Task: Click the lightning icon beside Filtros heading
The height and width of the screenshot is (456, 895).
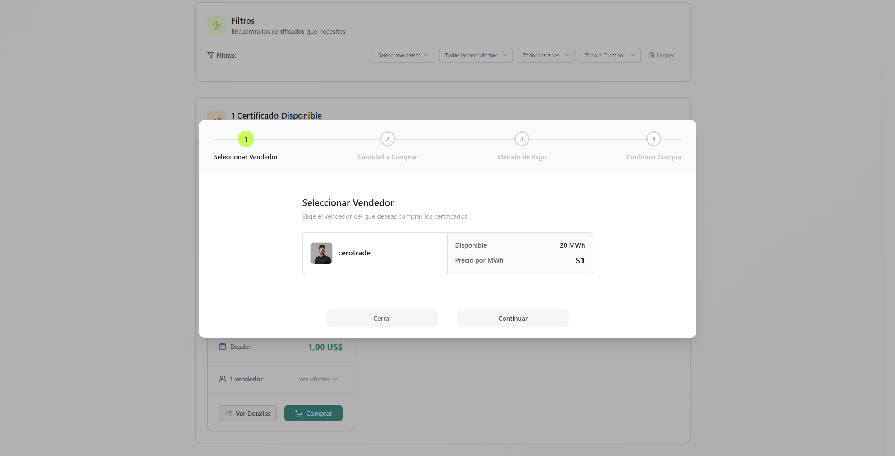Action: click(x=216, y=25)
